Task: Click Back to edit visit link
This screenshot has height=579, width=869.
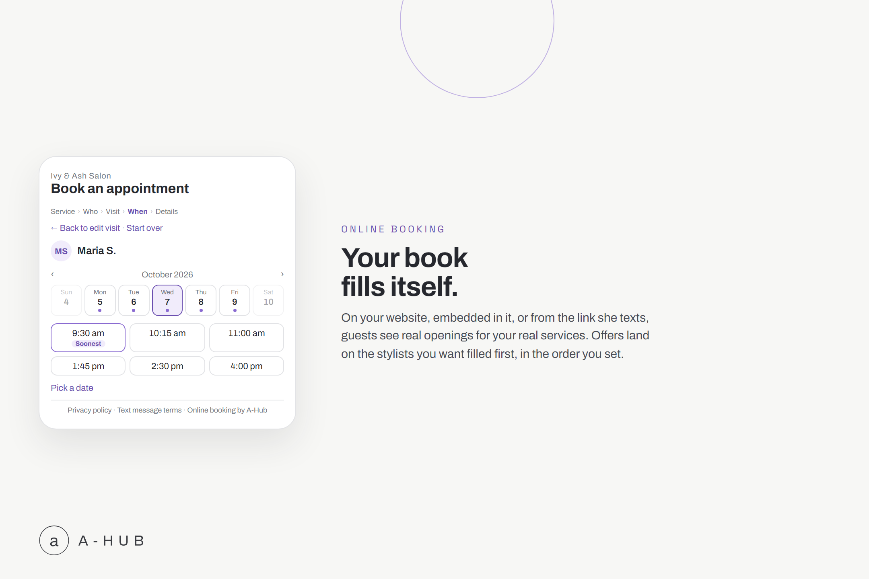Action: click(x=85, y=228)
